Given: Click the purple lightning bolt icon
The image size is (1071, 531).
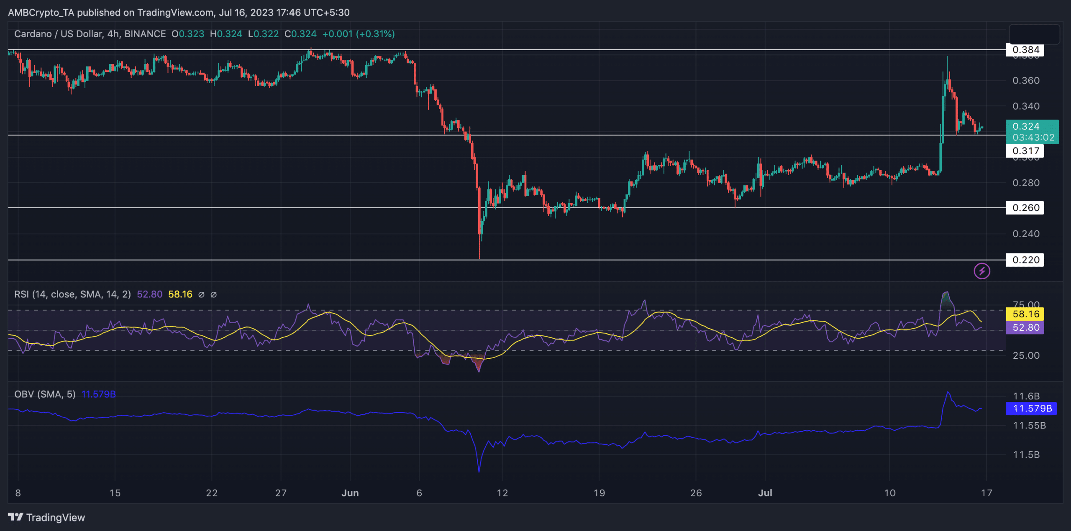Looking at the screenshot, I should [981, 271].
